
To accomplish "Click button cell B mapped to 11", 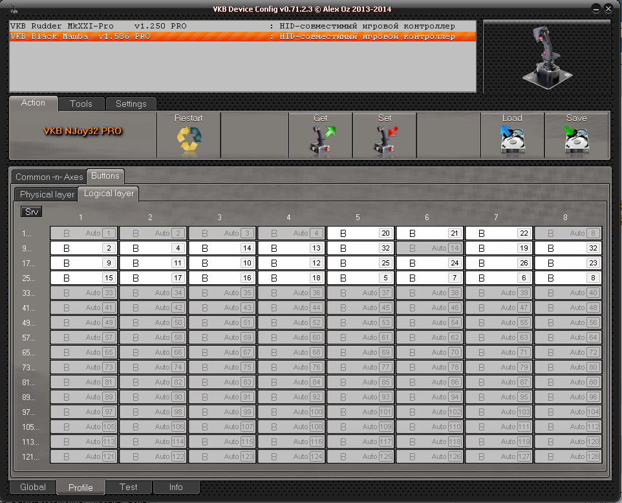I will pyautogui.click(x=153, y=263).
